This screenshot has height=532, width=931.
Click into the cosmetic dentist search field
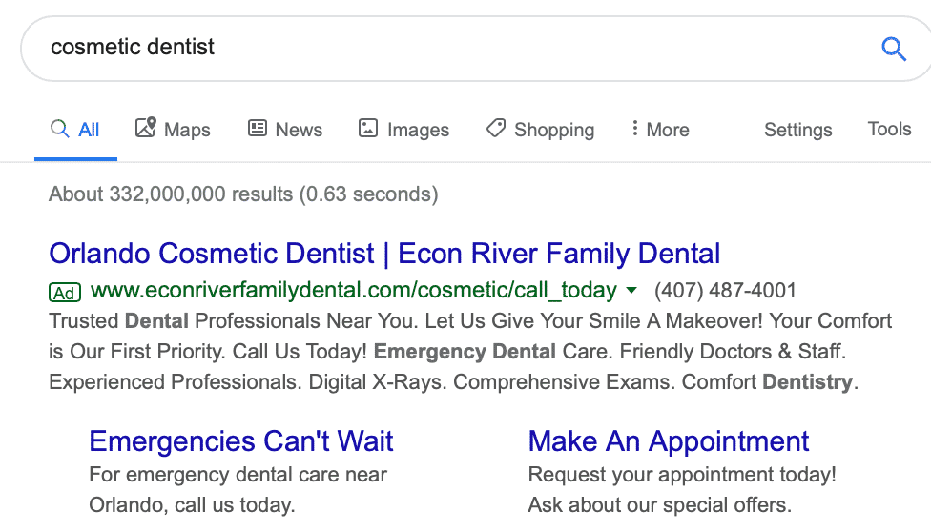451,48
